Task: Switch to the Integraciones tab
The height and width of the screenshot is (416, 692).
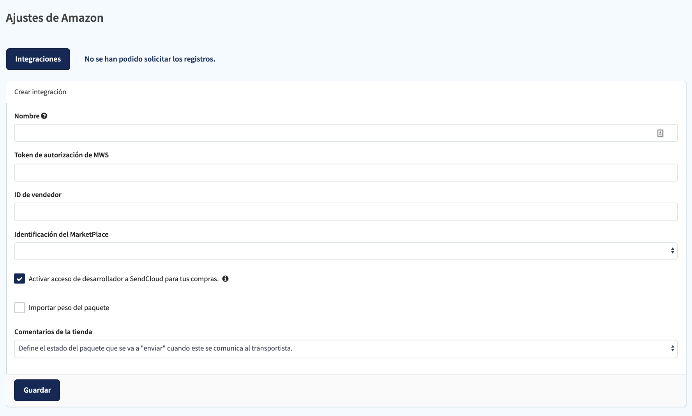Action: pyautogui.click(x=38, y=59)
